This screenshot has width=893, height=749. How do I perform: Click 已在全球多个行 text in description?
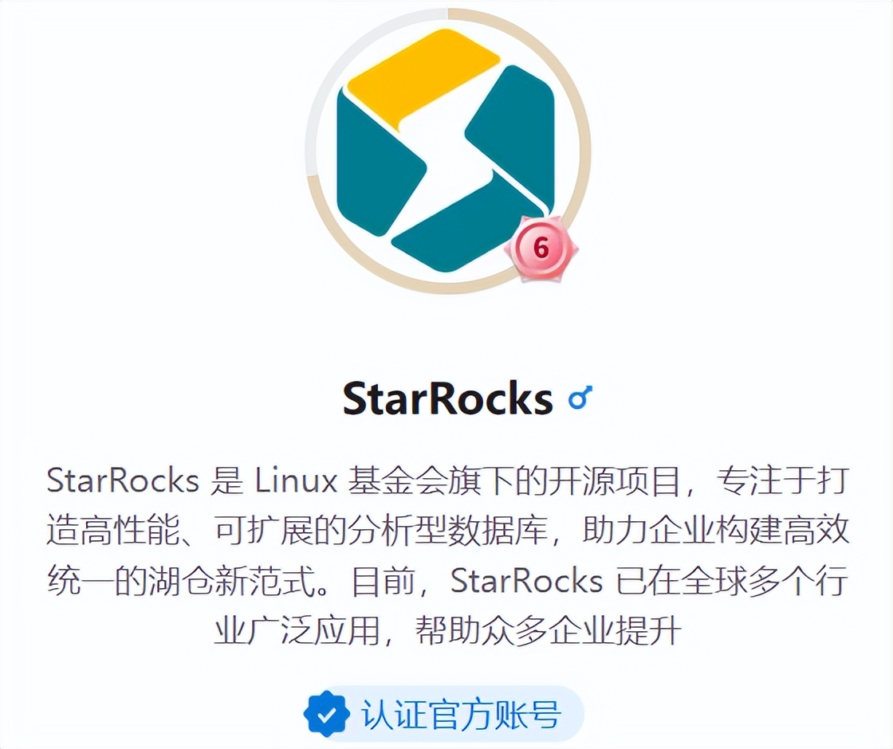[x=733, y=581]
